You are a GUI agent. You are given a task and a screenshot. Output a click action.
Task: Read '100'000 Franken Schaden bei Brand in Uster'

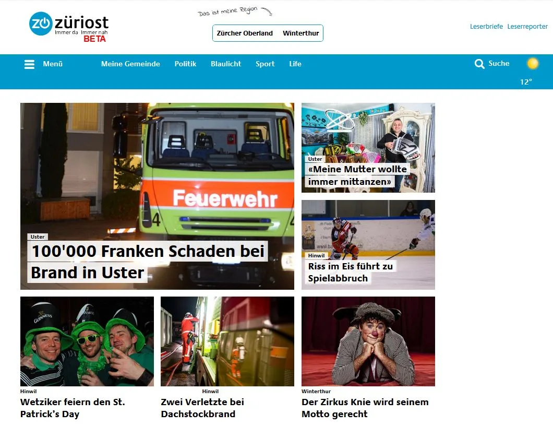click(148, 262)
